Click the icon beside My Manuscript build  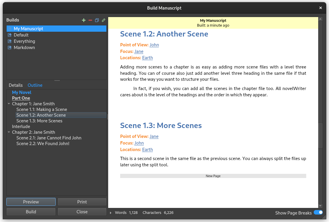(10, 29)
